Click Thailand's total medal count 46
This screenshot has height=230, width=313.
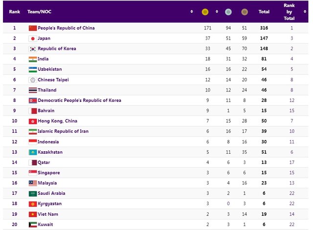[264, 90]
